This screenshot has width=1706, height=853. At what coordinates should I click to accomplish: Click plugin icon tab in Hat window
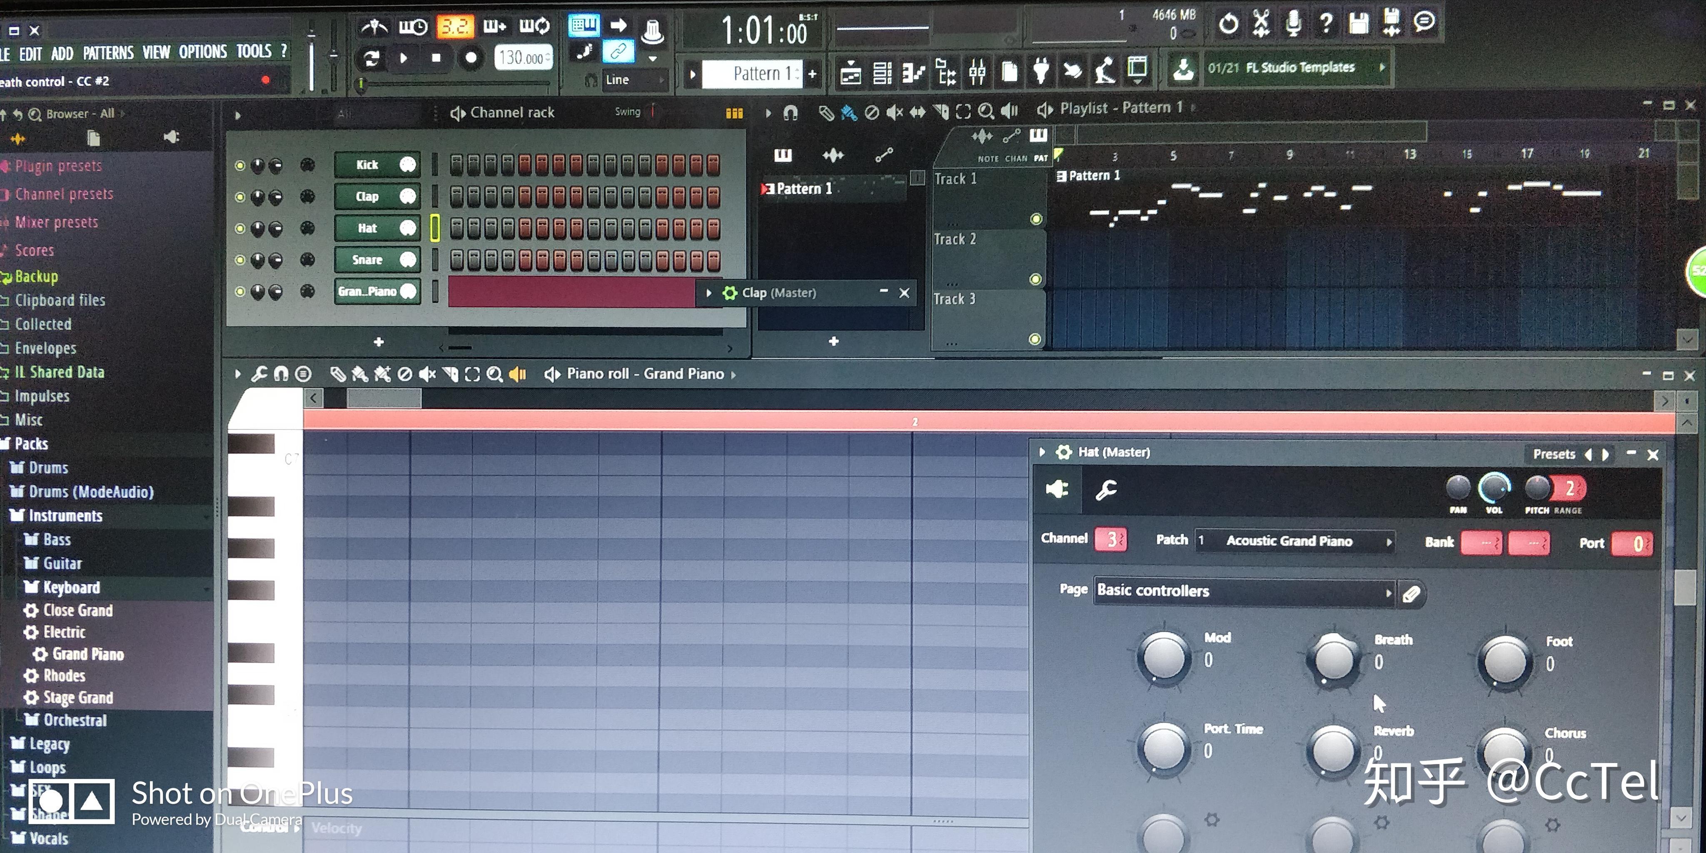1058,489
